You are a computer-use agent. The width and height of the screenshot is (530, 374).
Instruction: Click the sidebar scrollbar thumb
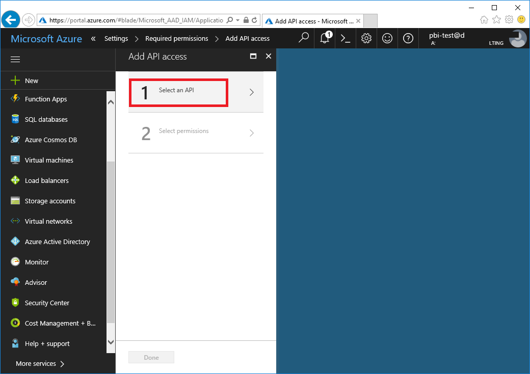pyautogui.click(x=111, y=242)
